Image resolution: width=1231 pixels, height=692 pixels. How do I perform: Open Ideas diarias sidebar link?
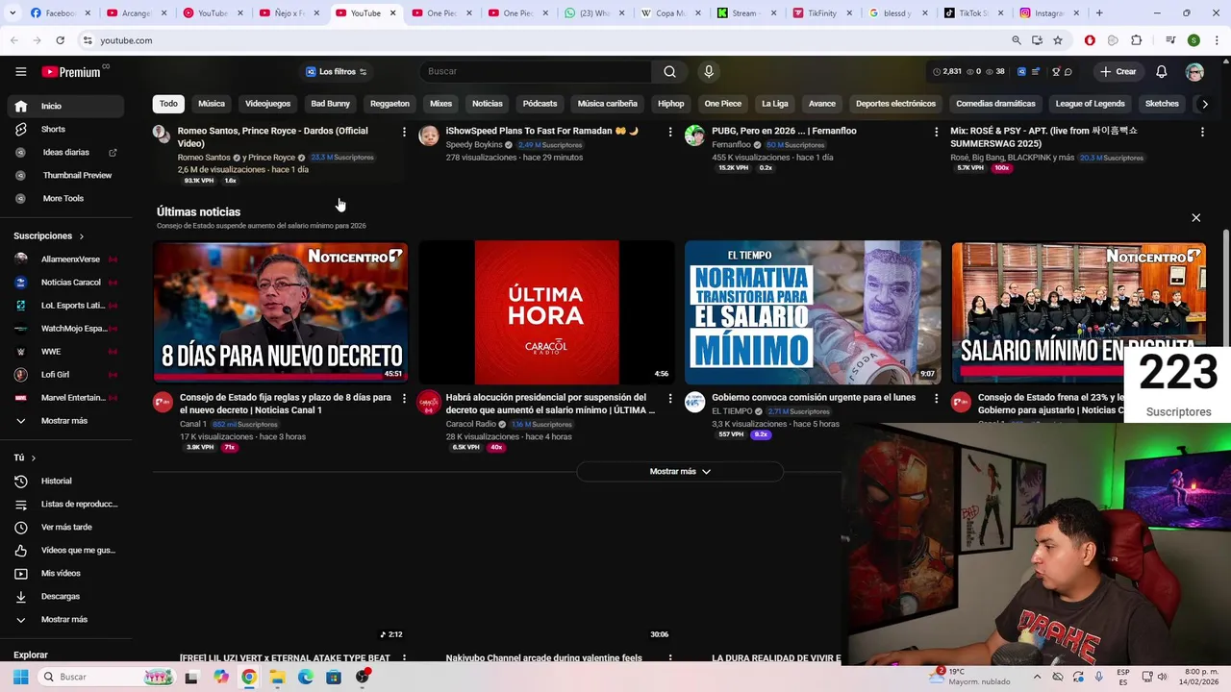click(64, 152)
